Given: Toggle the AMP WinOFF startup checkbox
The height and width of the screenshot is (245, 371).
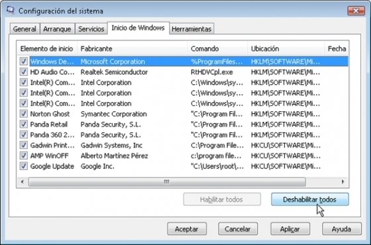Looking at the screenshot, I should (23, 156).
